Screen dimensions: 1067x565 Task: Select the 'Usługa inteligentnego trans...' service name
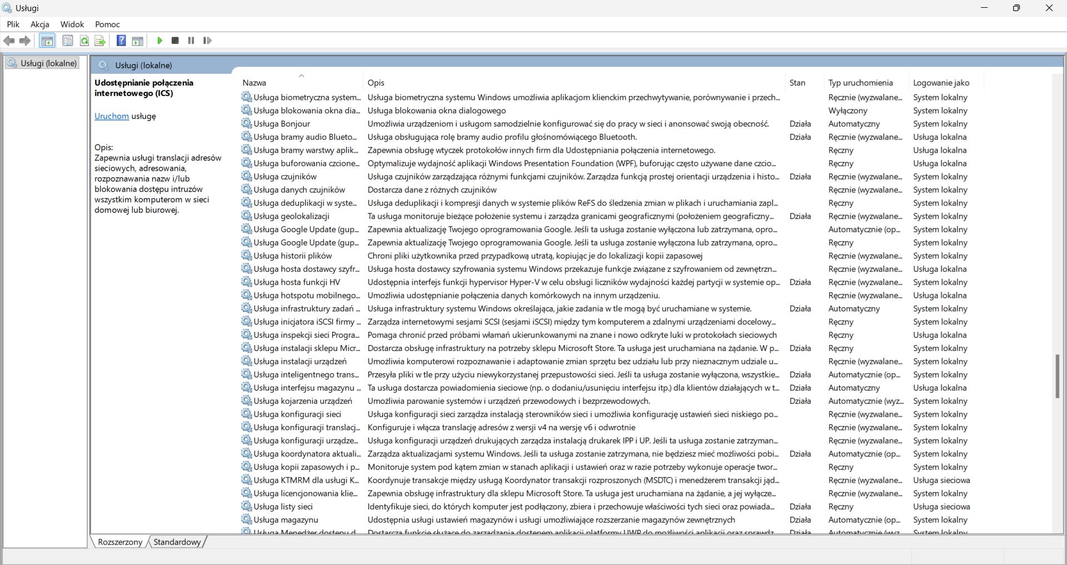pyautogui.click(x=306, y=374)
